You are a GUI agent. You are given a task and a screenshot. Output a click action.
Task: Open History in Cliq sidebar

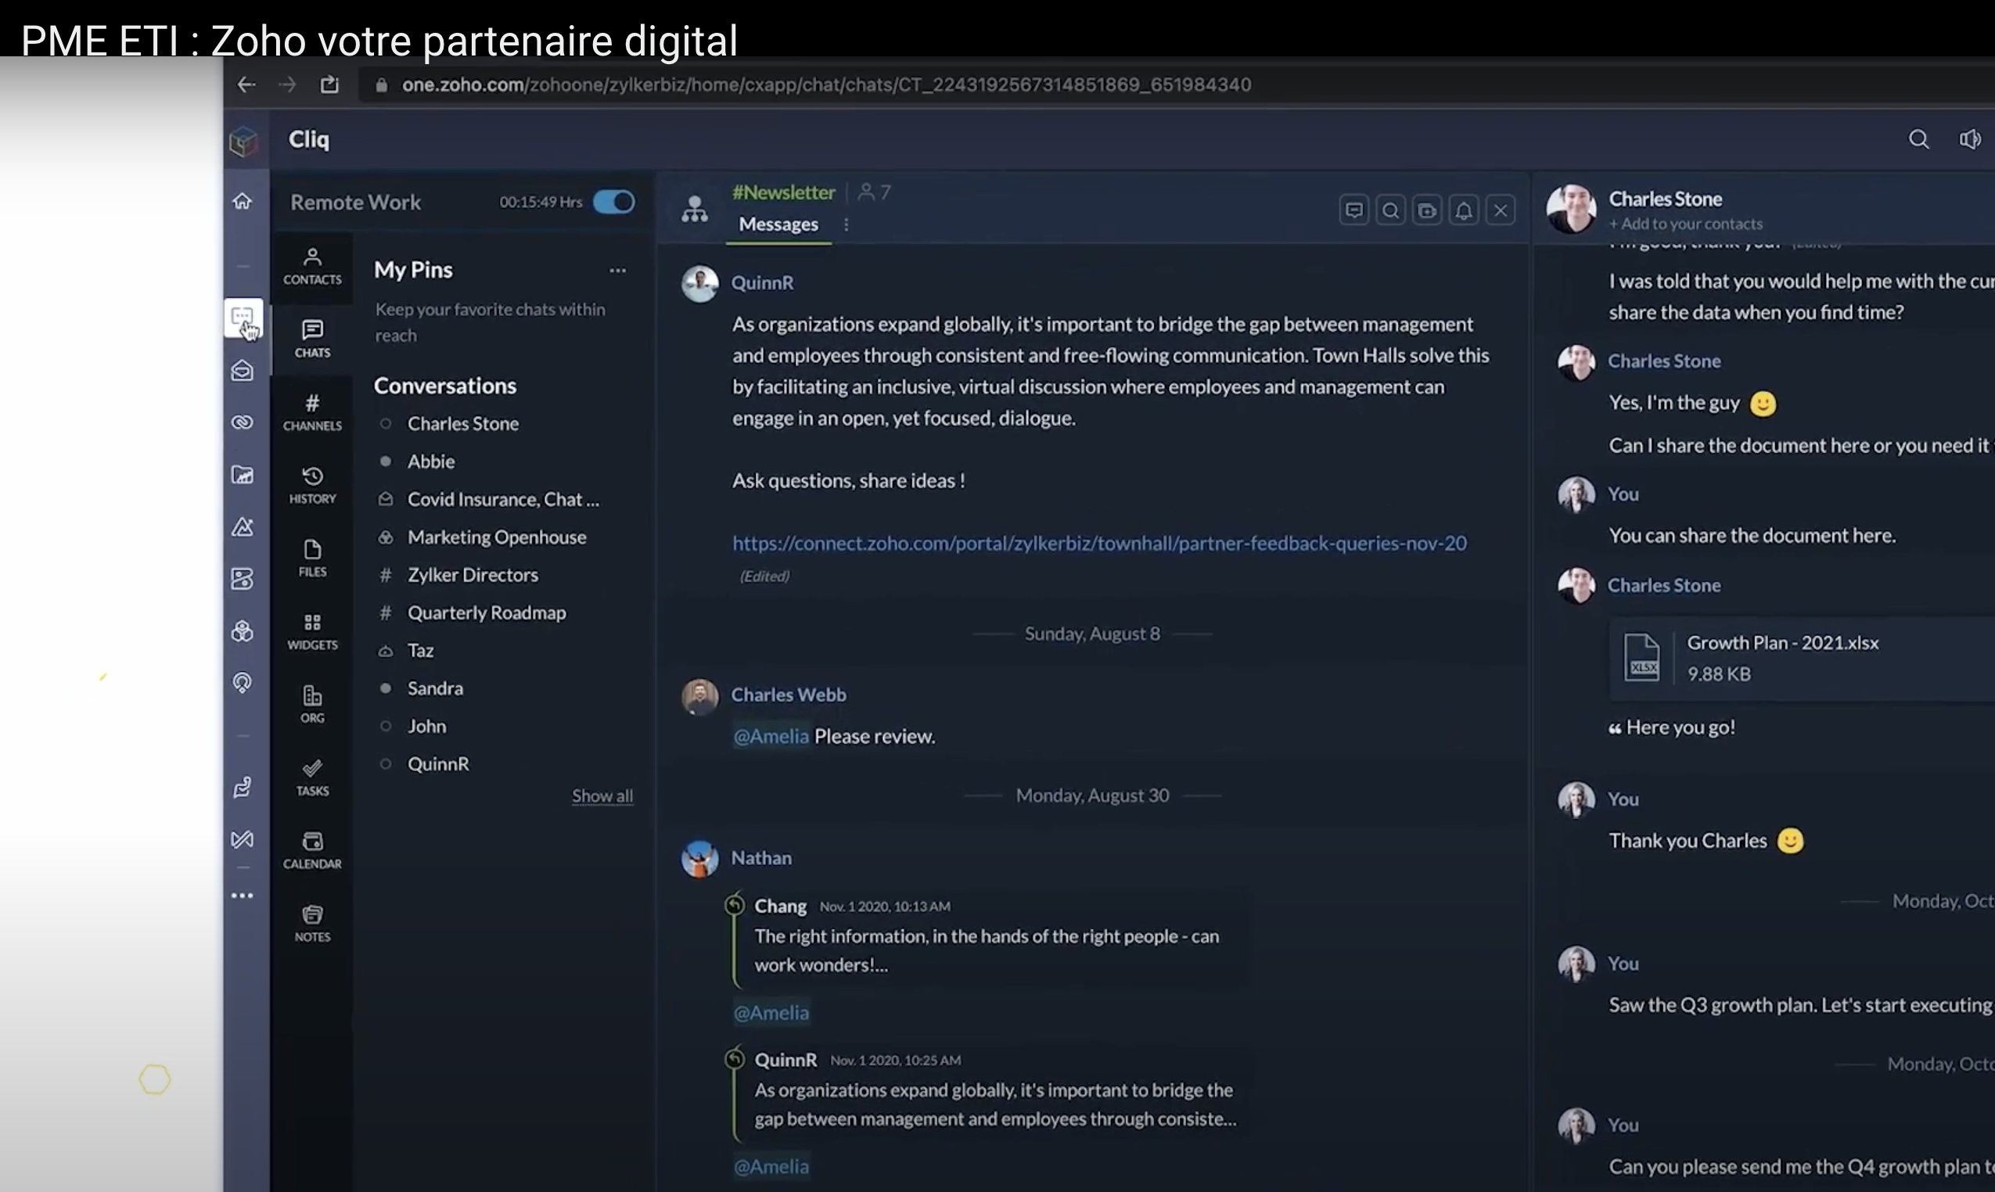[312, 485]
